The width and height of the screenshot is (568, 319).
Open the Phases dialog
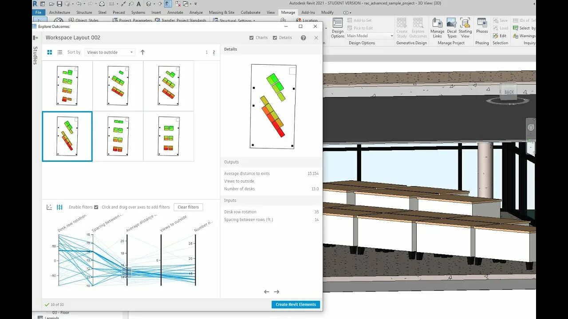point(482,26)
